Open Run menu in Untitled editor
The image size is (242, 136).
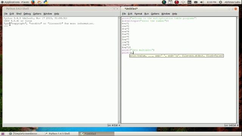click(x=146, y=14)
